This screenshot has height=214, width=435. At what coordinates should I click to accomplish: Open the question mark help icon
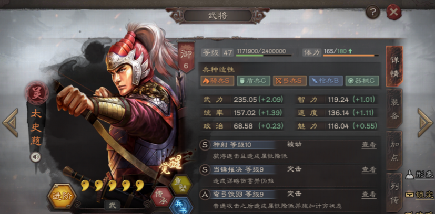click(372, 12)
